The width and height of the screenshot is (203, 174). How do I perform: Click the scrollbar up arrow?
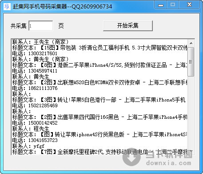coord(191,43)
